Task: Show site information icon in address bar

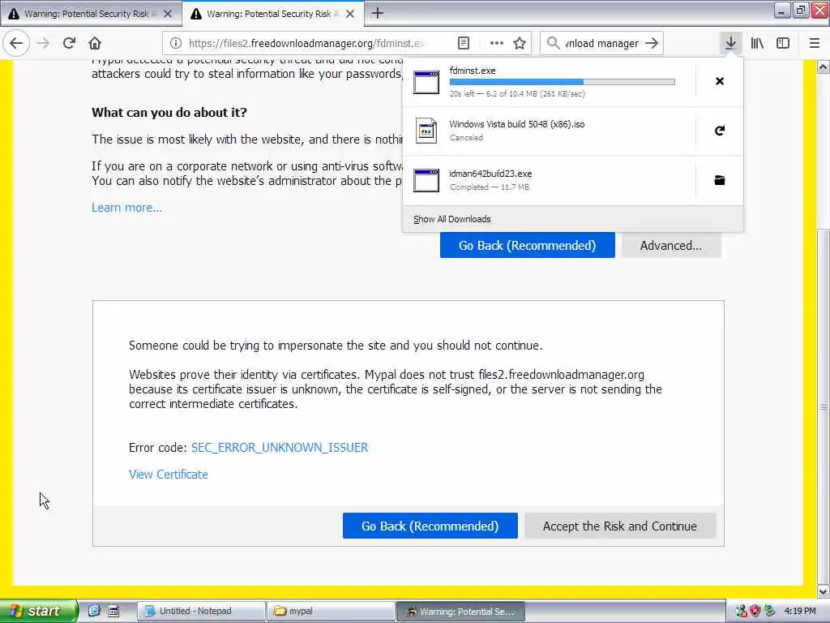Action: (176, 44)
